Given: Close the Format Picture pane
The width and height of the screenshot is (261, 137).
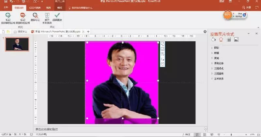Looking at the screenshot, I should tap(256, 34).
